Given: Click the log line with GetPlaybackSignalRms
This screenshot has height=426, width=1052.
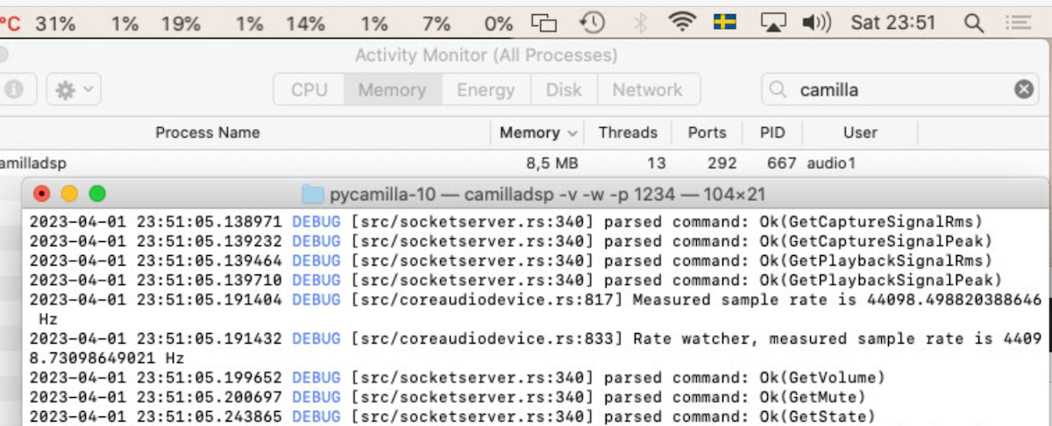Looking at the screenshot, I should click(x=511, y=260).
